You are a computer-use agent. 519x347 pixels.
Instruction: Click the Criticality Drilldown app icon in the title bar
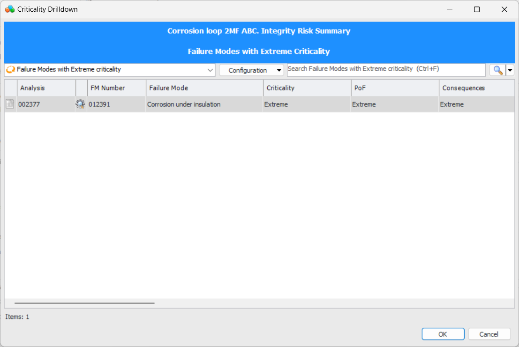pos(10,9)
